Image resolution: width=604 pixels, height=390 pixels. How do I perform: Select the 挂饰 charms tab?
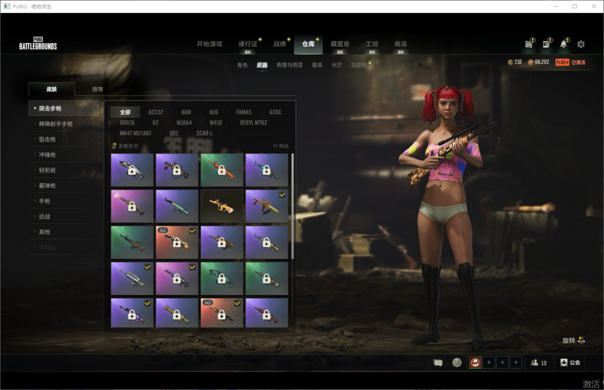[x=97, y=89]
